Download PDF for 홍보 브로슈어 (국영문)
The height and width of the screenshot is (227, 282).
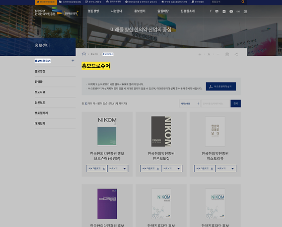click(x=97, y=168)
